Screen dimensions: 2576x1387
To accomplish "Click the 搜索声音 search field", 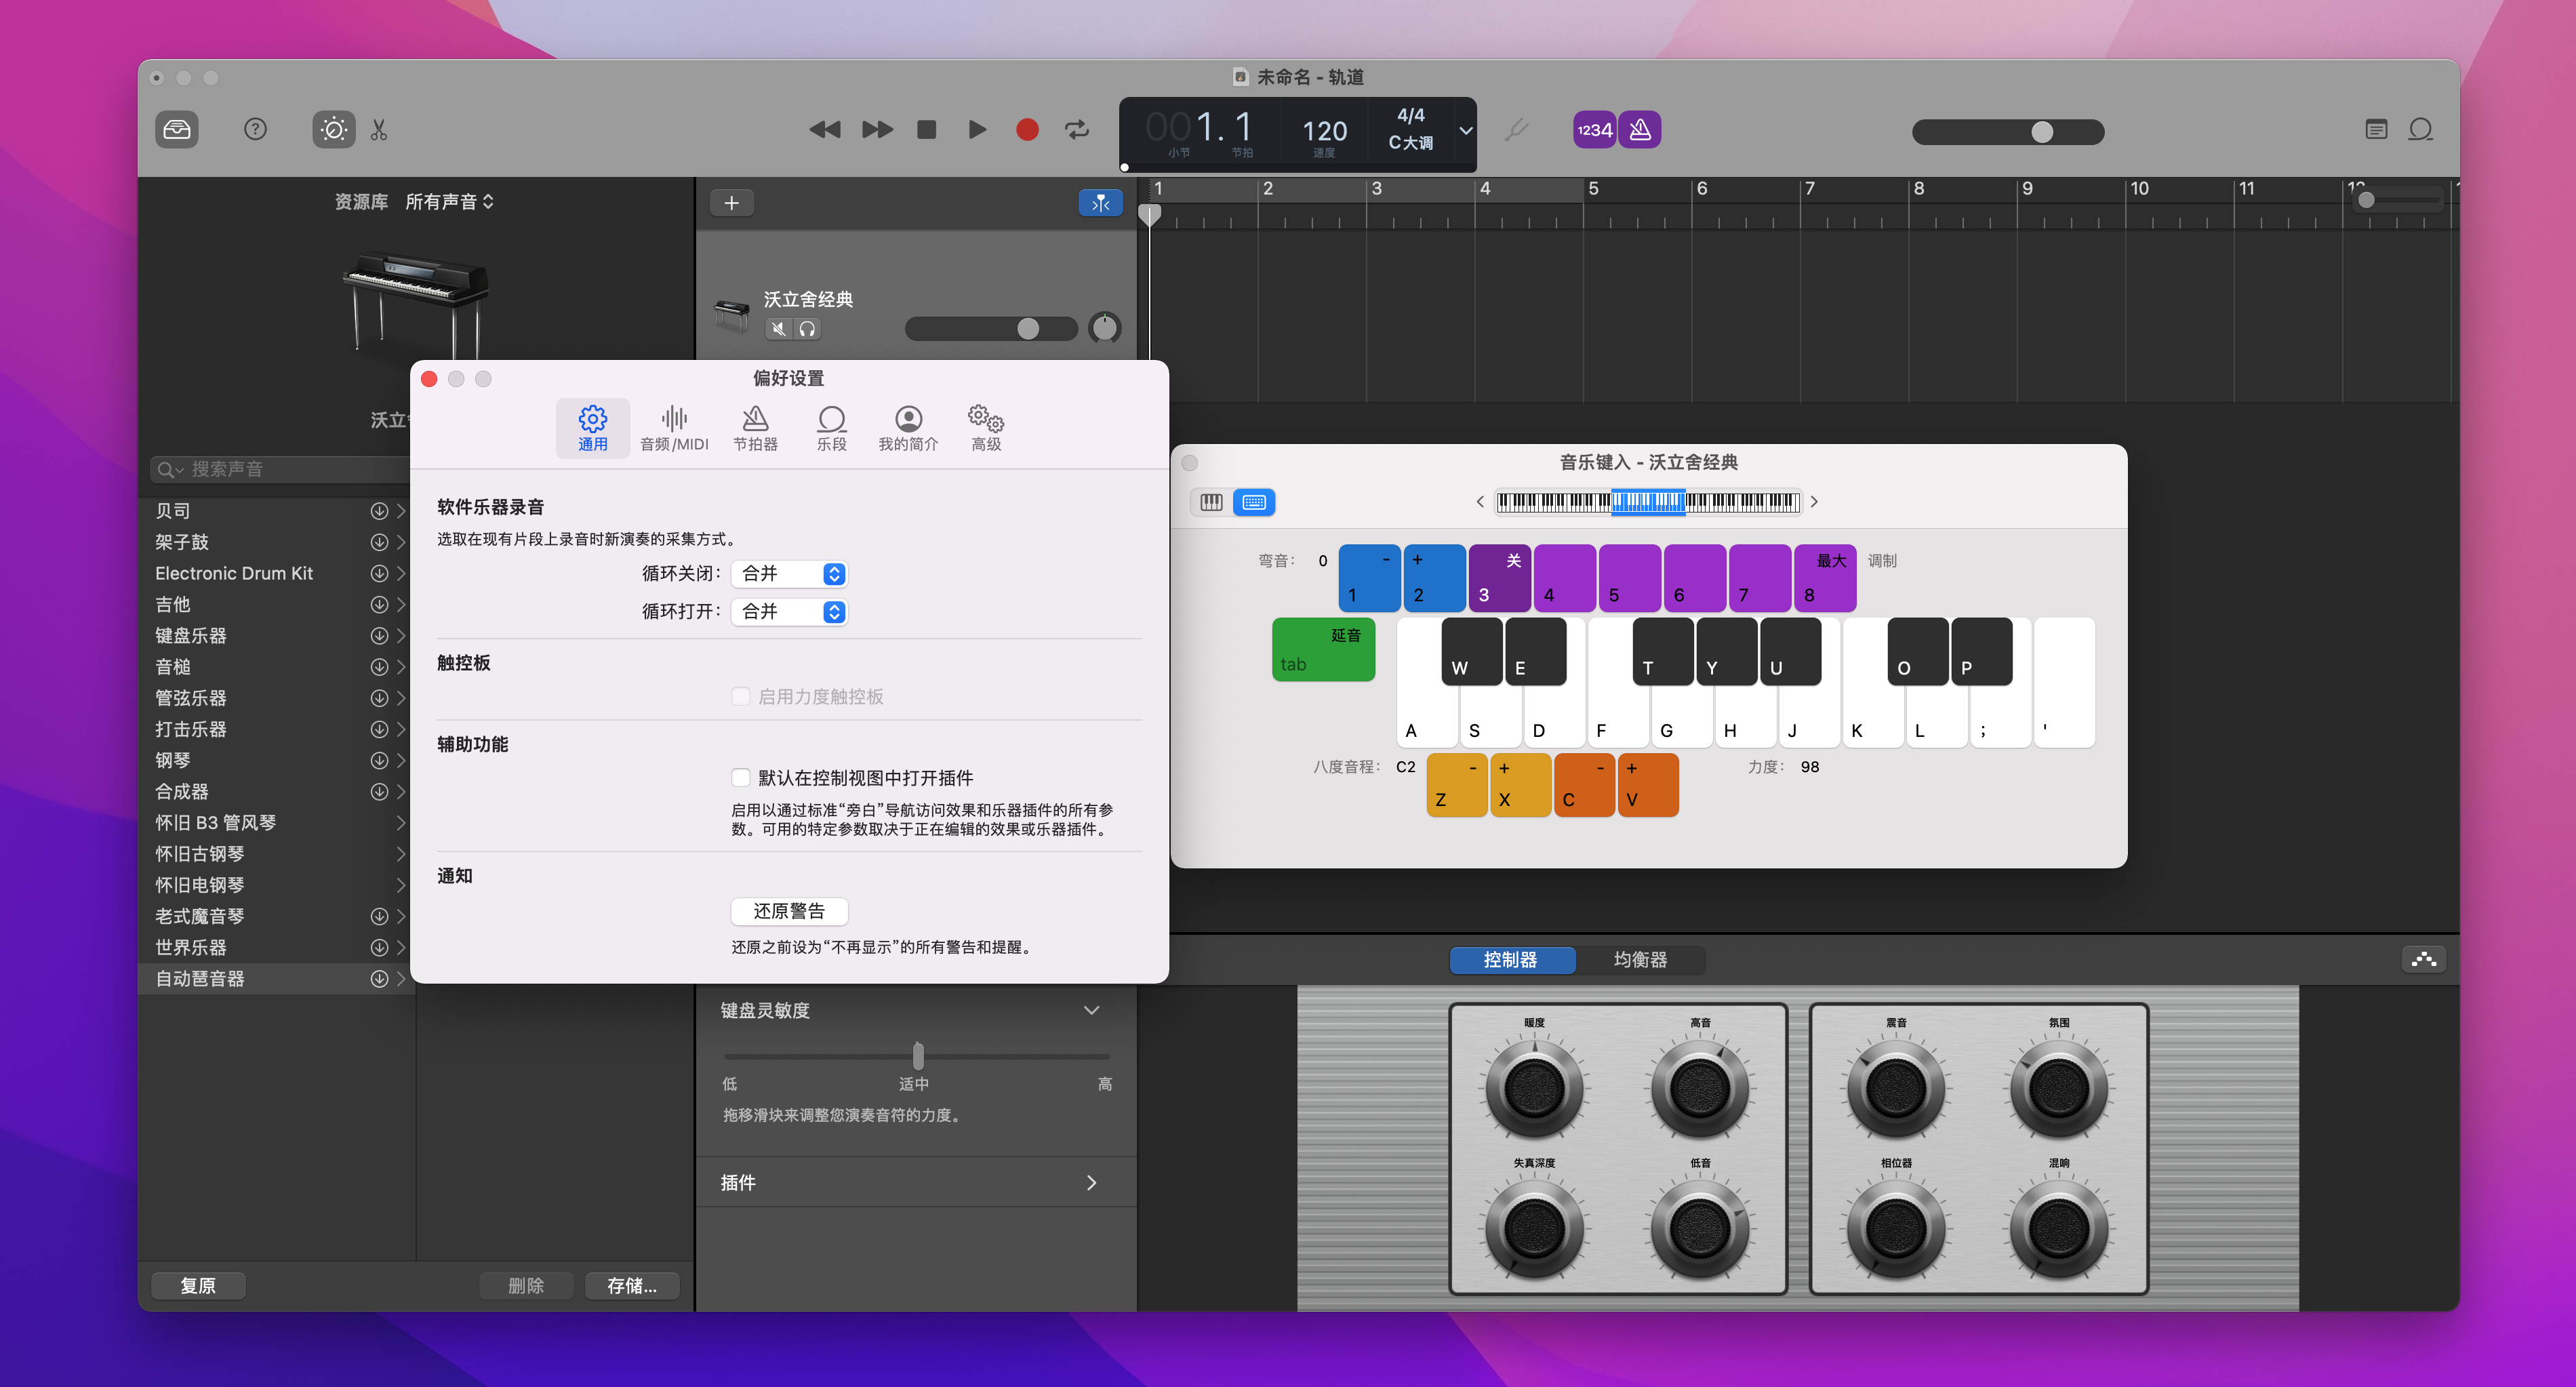I will (290, 469).
